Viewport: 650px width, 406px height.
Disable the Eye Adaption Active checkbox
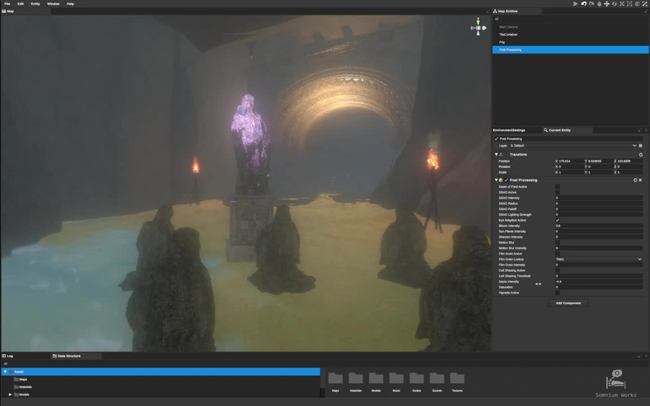tap(557, 220)
